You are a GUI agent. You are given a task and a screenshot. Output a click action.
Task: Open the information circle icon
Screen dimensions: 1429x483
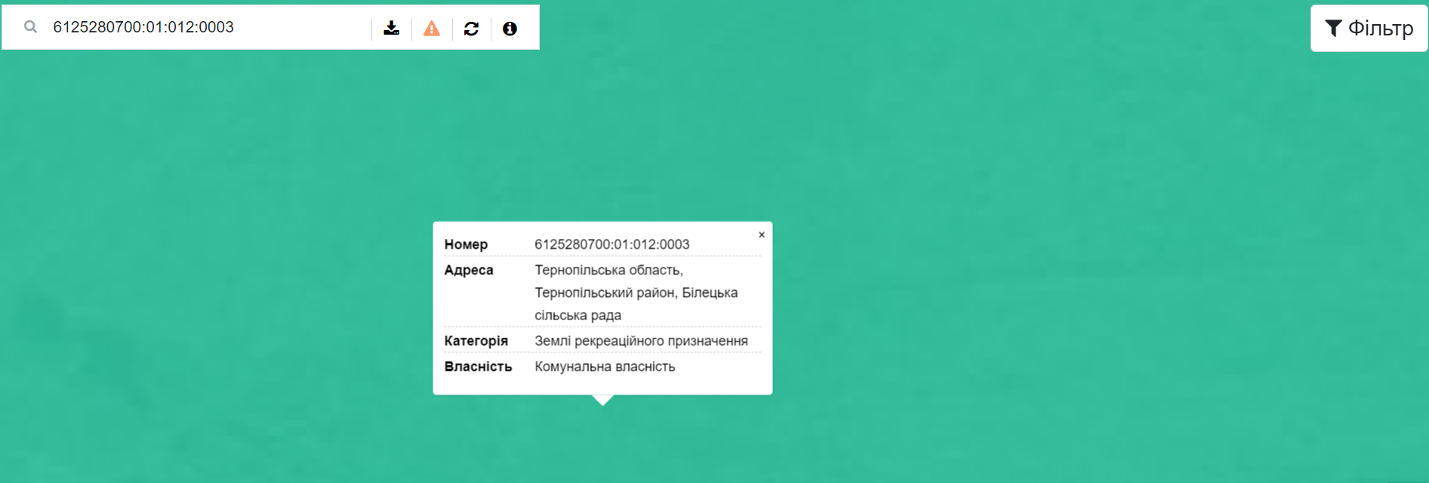click(x=510, y=29)
